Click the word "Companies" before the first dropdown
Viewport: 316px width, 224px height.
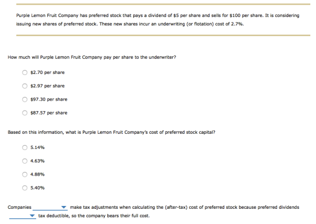[x=19, y=207]
